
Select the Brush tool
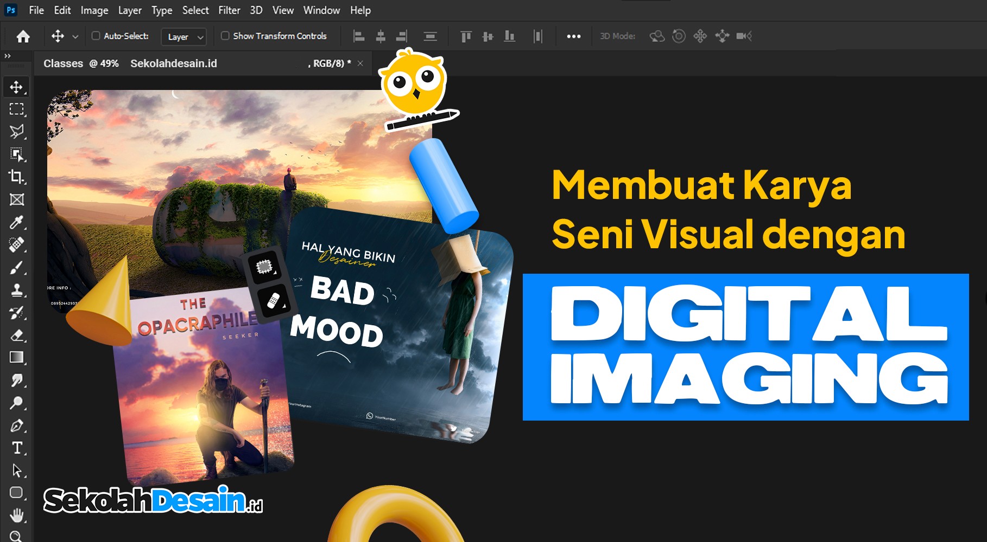tap(16, 267)
